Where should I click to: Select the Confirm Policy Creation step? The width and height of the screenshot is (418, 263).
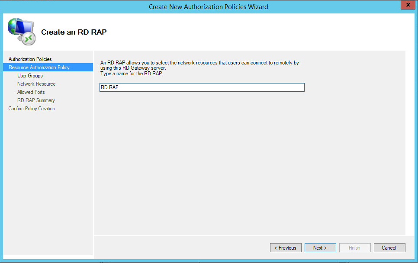click(x=32, y=109)
